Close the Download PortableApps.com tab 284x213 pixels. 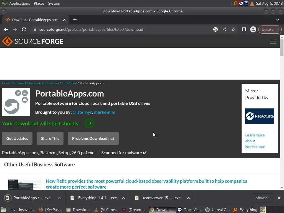[64, 20]
